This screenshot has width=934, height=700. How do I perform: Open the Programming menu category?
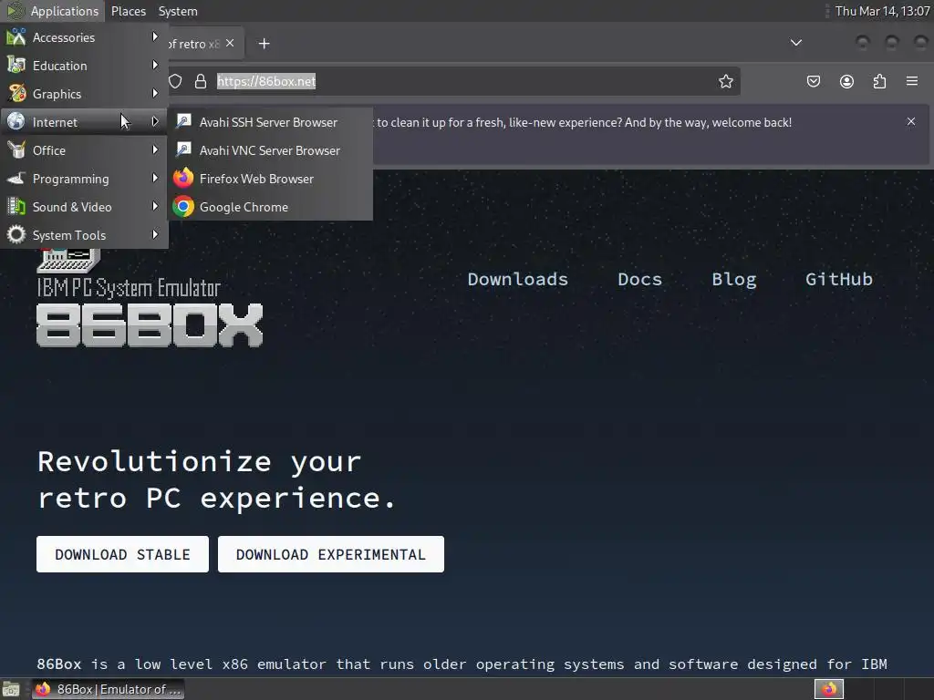point(84,179)
